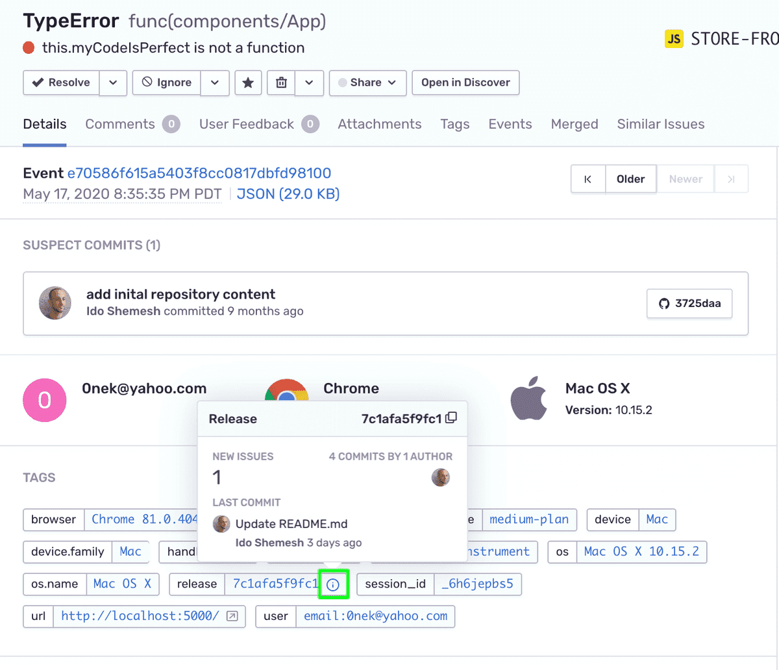
Task: Click os tag value Mac OS X 10.15.2
Action: coord(641,552)
